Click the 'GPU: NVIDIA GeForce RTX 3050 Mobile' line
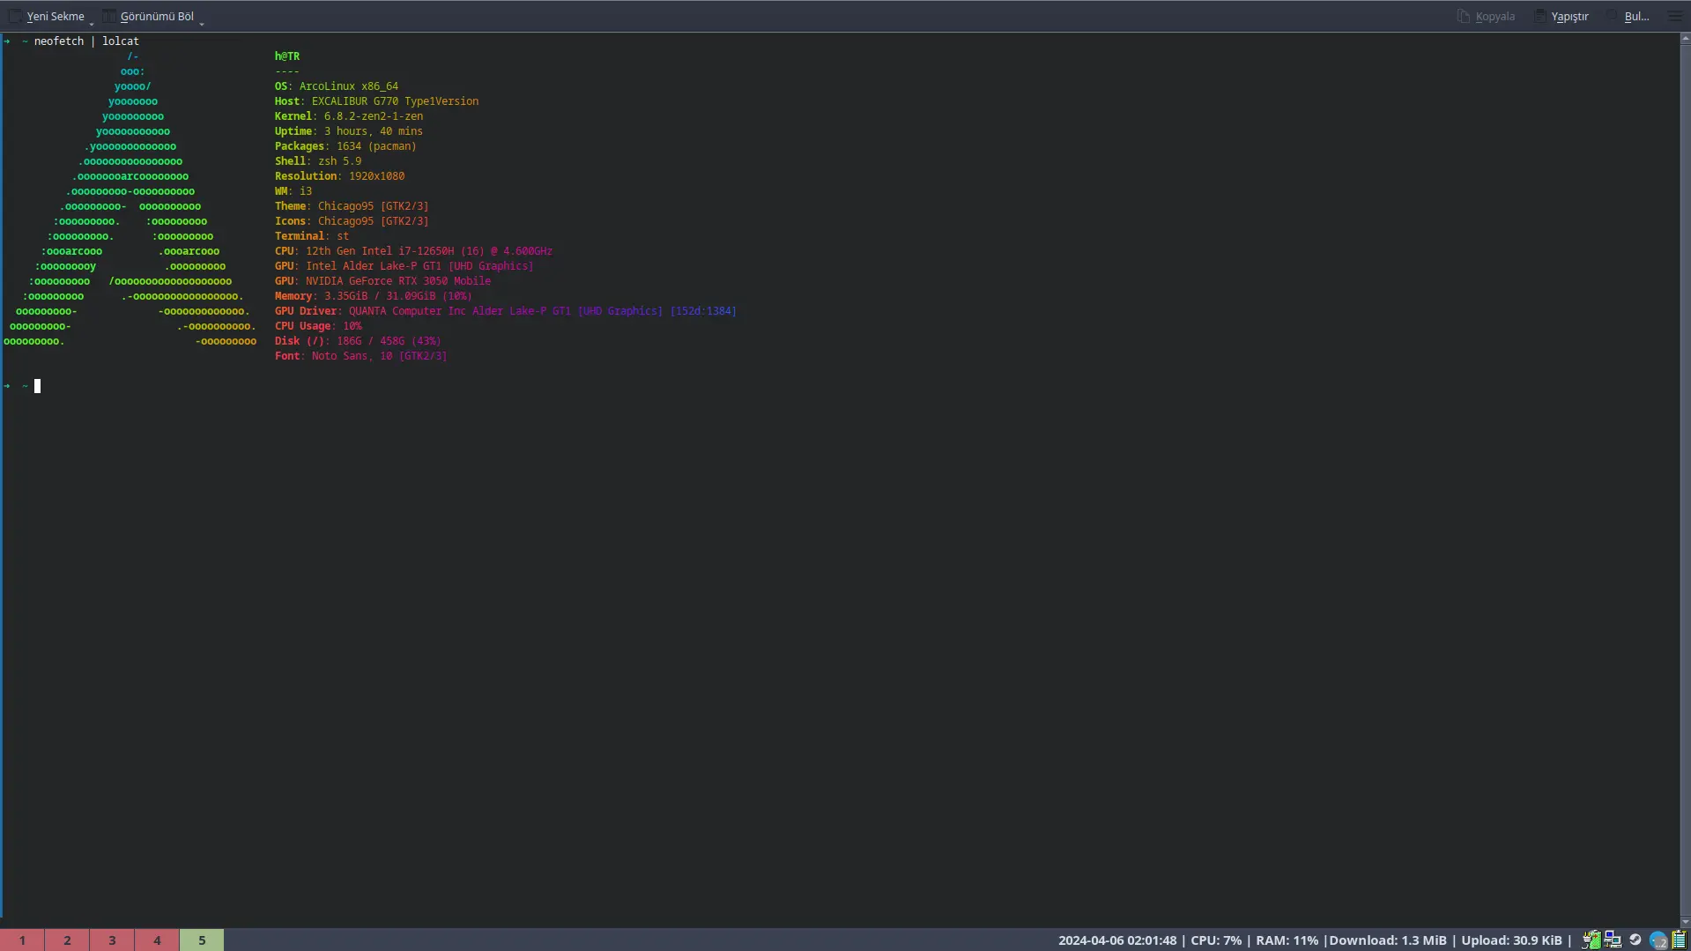 pyautogui.click(x=382, y=281)
